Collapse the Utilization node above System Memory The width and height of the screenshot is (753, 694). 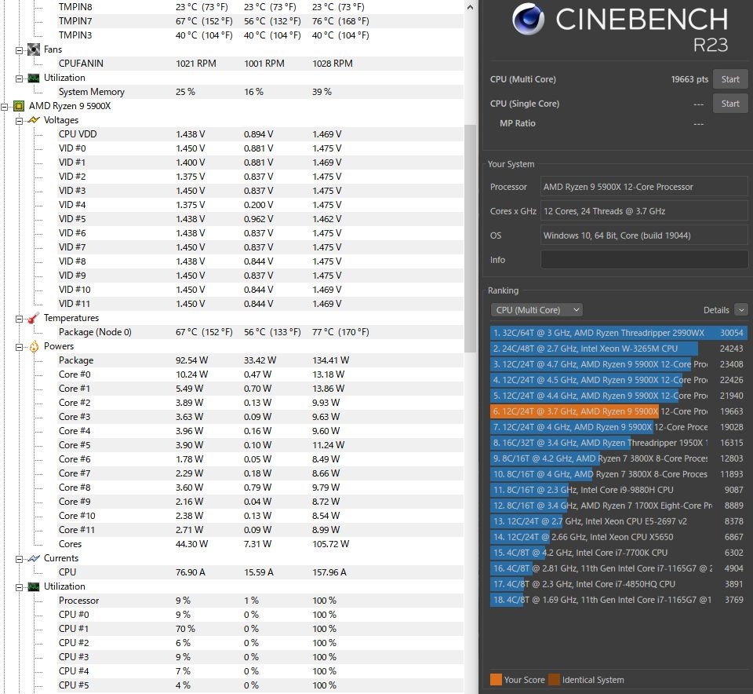[19, 79]
